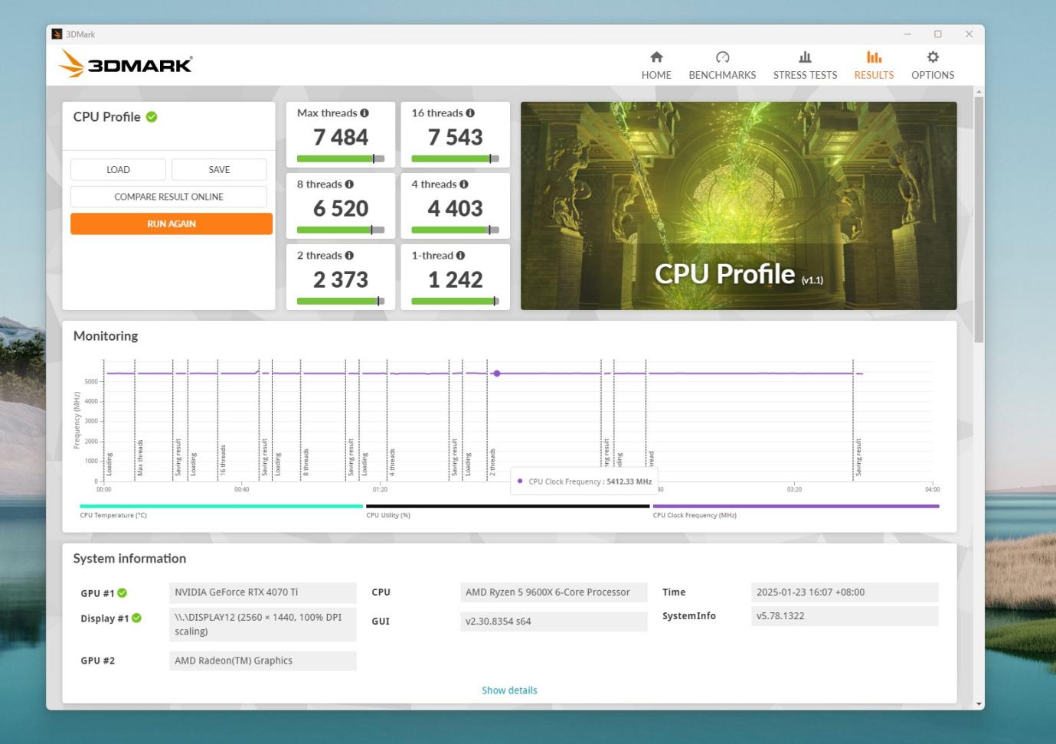This screenshot has height=744, width=1056.
Task: Toggle CPU Clock Frequency graph legend
Action: [796, 510]
